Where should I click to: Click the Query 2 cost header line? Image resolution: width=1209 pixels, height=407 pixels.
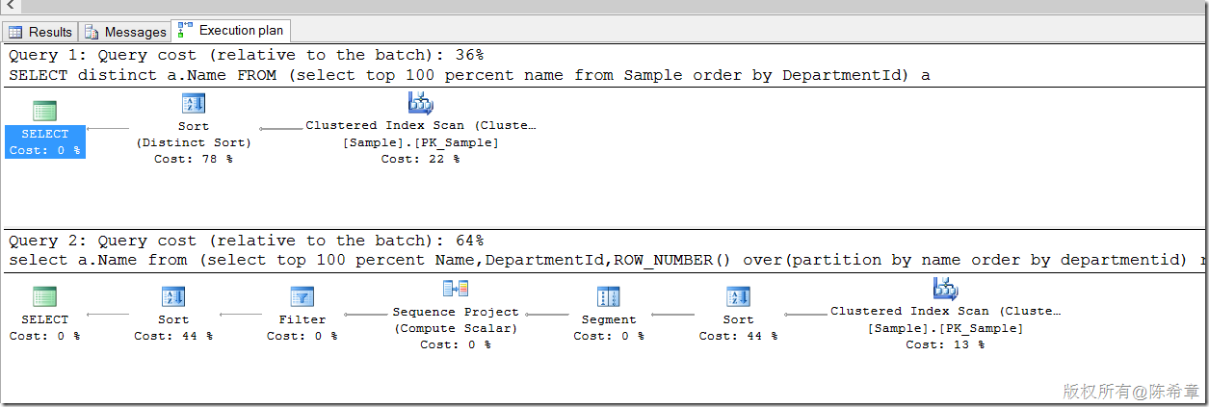coord(246,241)
